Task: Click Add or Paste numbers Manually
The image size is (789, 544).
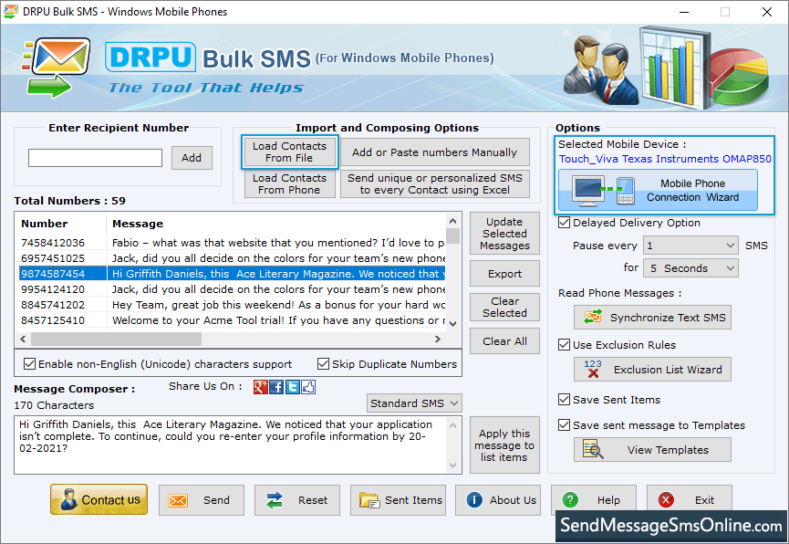Action: point(435,152)
